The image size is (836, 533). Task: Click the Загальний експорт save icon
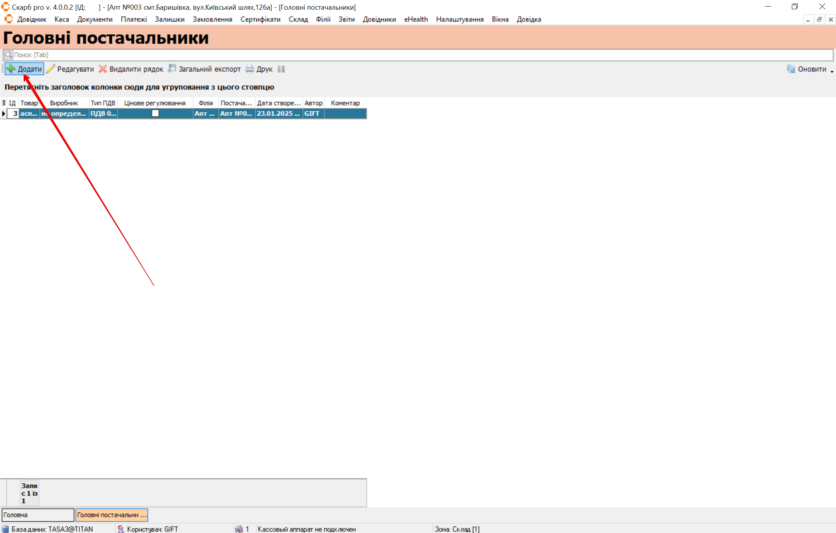(x=172, y=69)
